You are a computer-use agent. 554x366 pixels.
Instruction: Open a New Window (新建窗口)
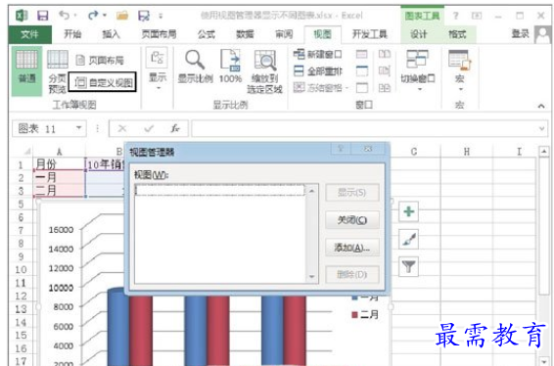[318, 55]
